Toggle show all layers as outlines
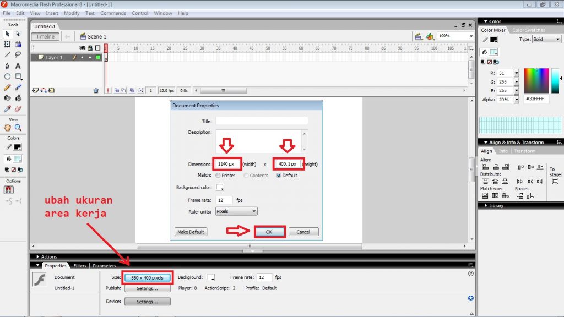 (98, 48)
